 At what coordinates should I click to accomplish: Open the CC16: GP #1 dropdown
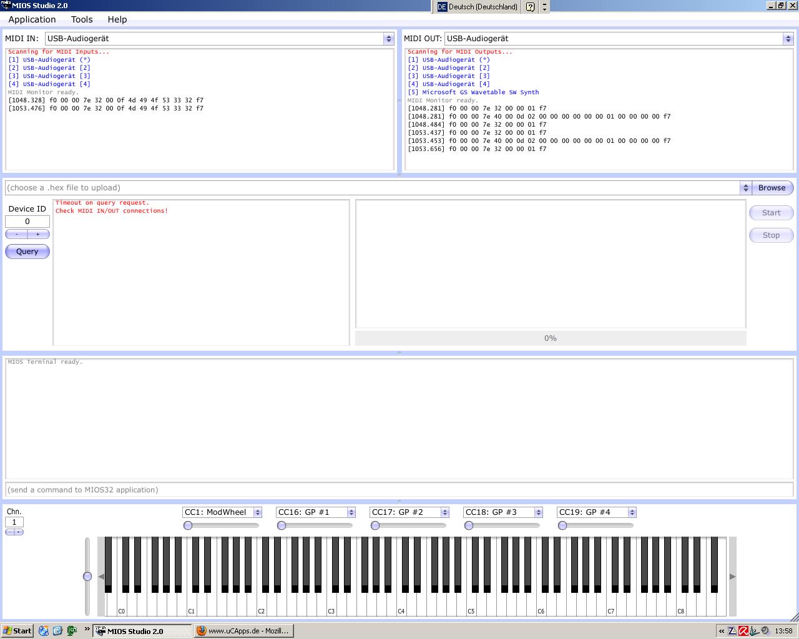(351, 512)
